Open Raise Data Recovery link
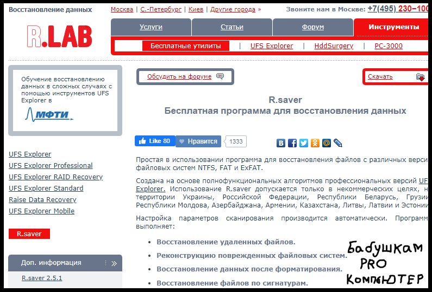This screenshot has height=292, width=432. 42,200
